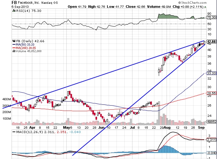Viewport: 217px width, 159px height.
Task: Click the volume bars icon in the legend
Action: coord(14,51)
